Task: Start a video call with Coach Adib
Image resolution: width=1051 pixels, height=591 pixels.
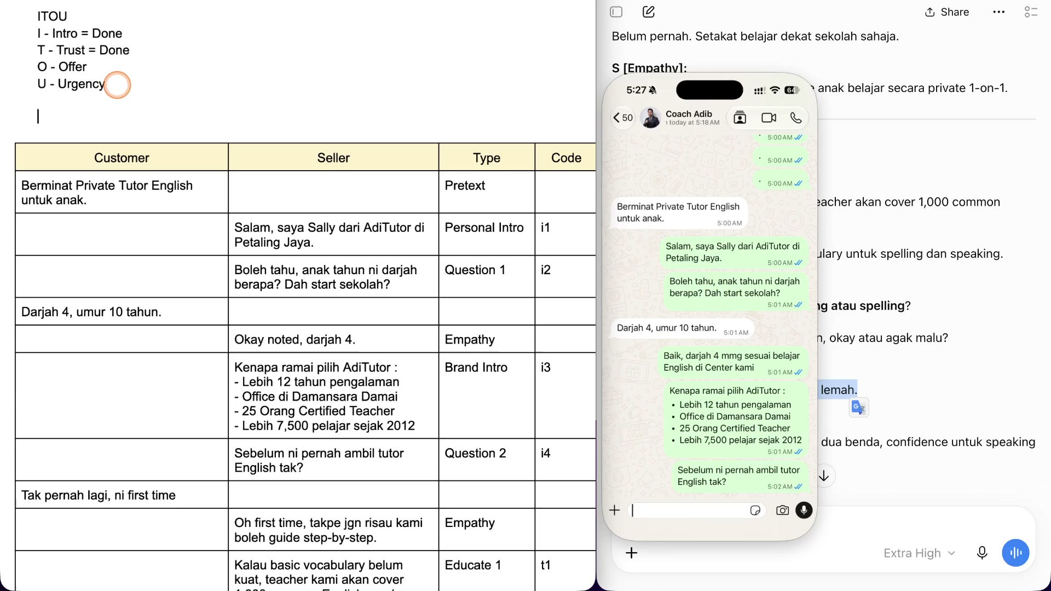Action: 769,118
